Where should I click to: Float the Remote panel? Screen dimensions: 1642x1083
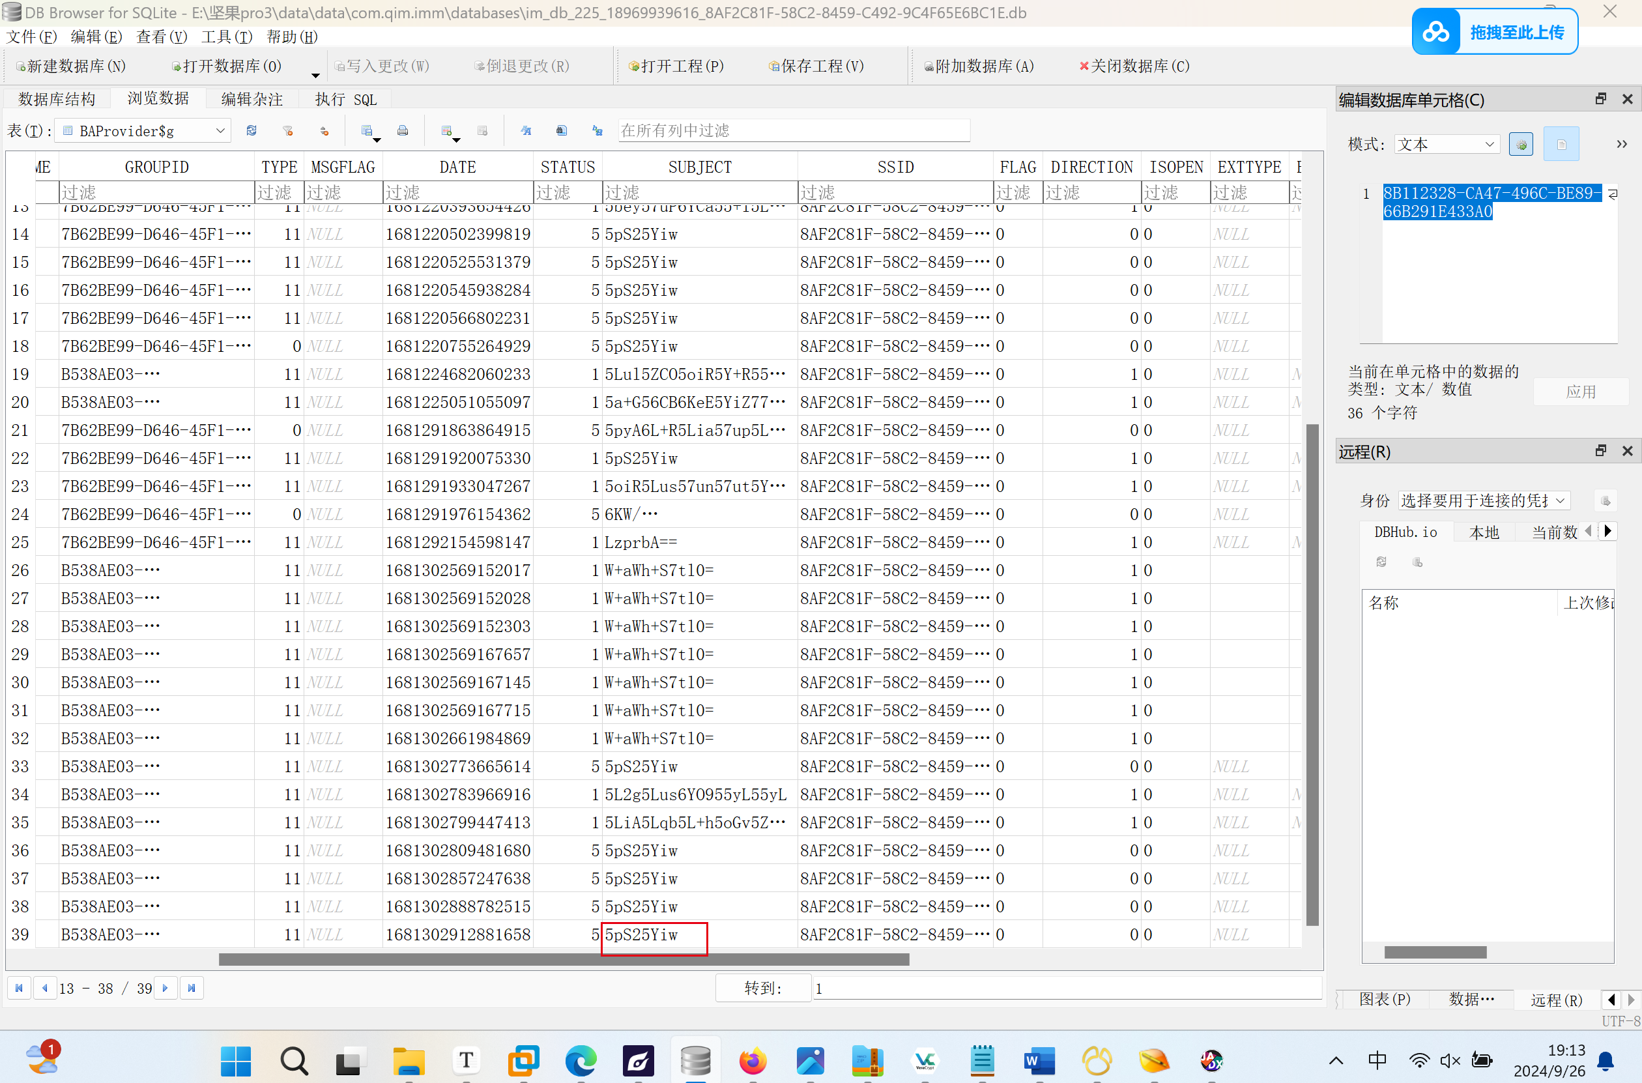pyautogui.click(x=1600, y=451)
